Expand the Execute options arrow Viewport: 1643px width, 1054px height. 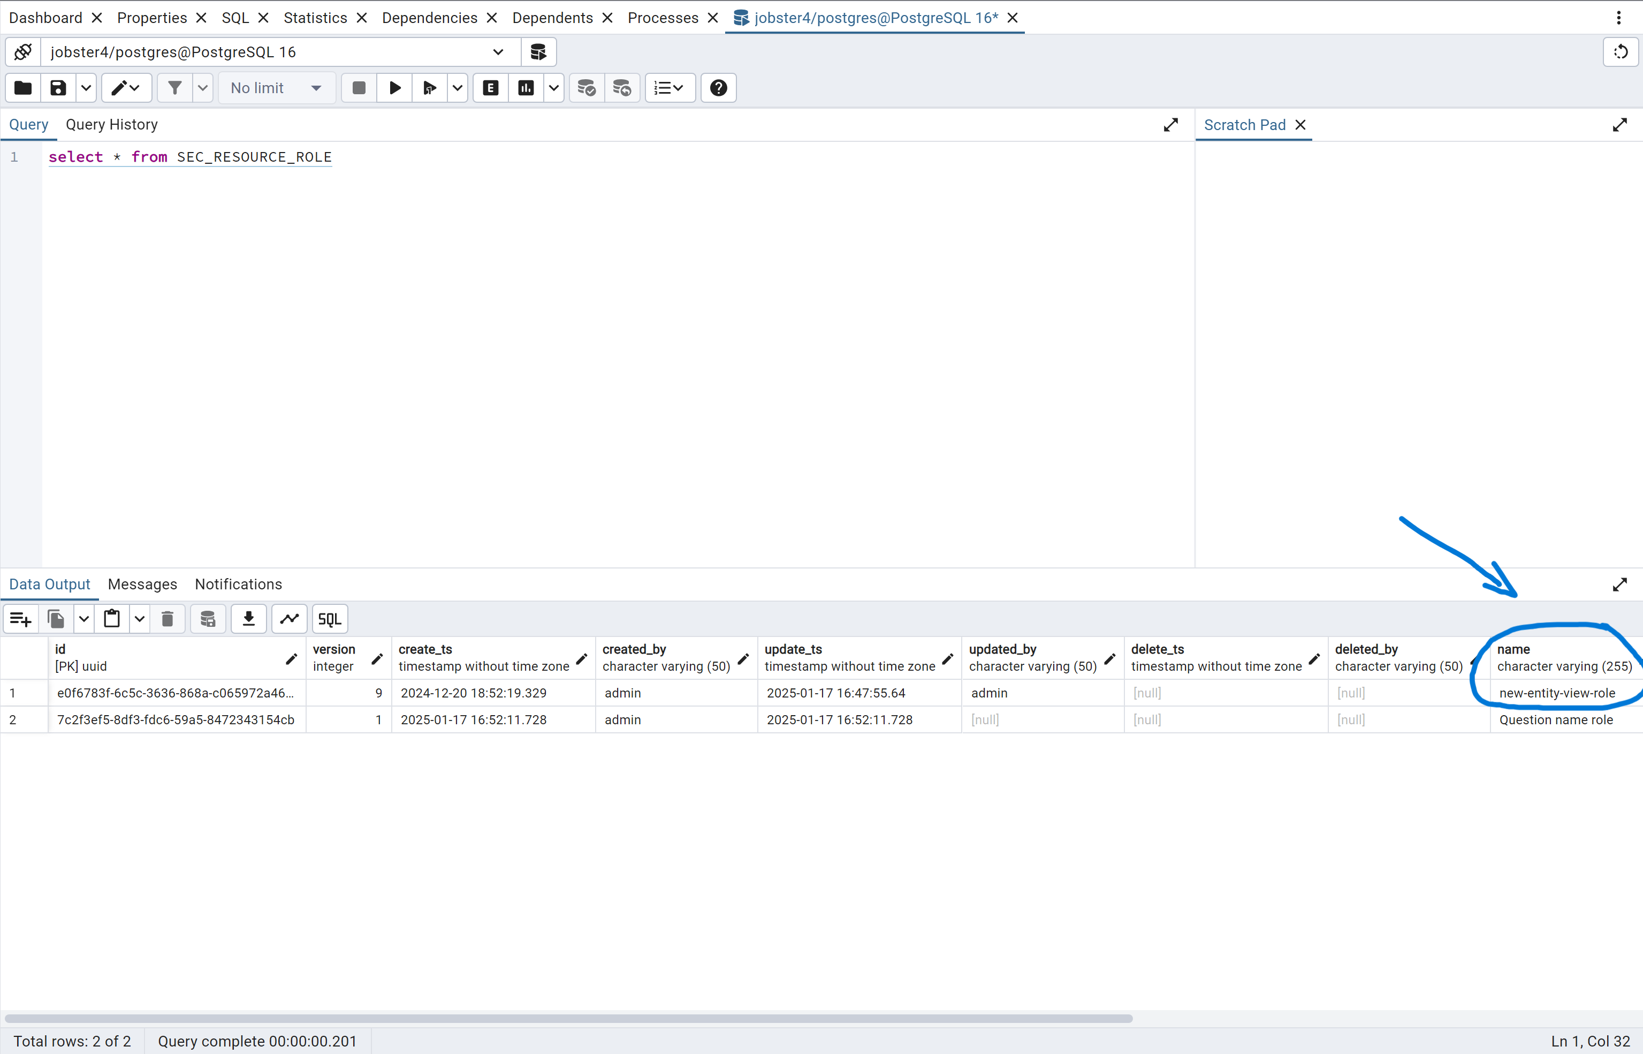tap(457, 88)
